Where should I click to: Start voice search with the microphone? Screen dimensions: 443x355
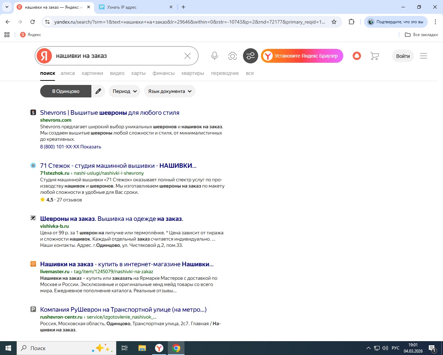pos(215,56)
